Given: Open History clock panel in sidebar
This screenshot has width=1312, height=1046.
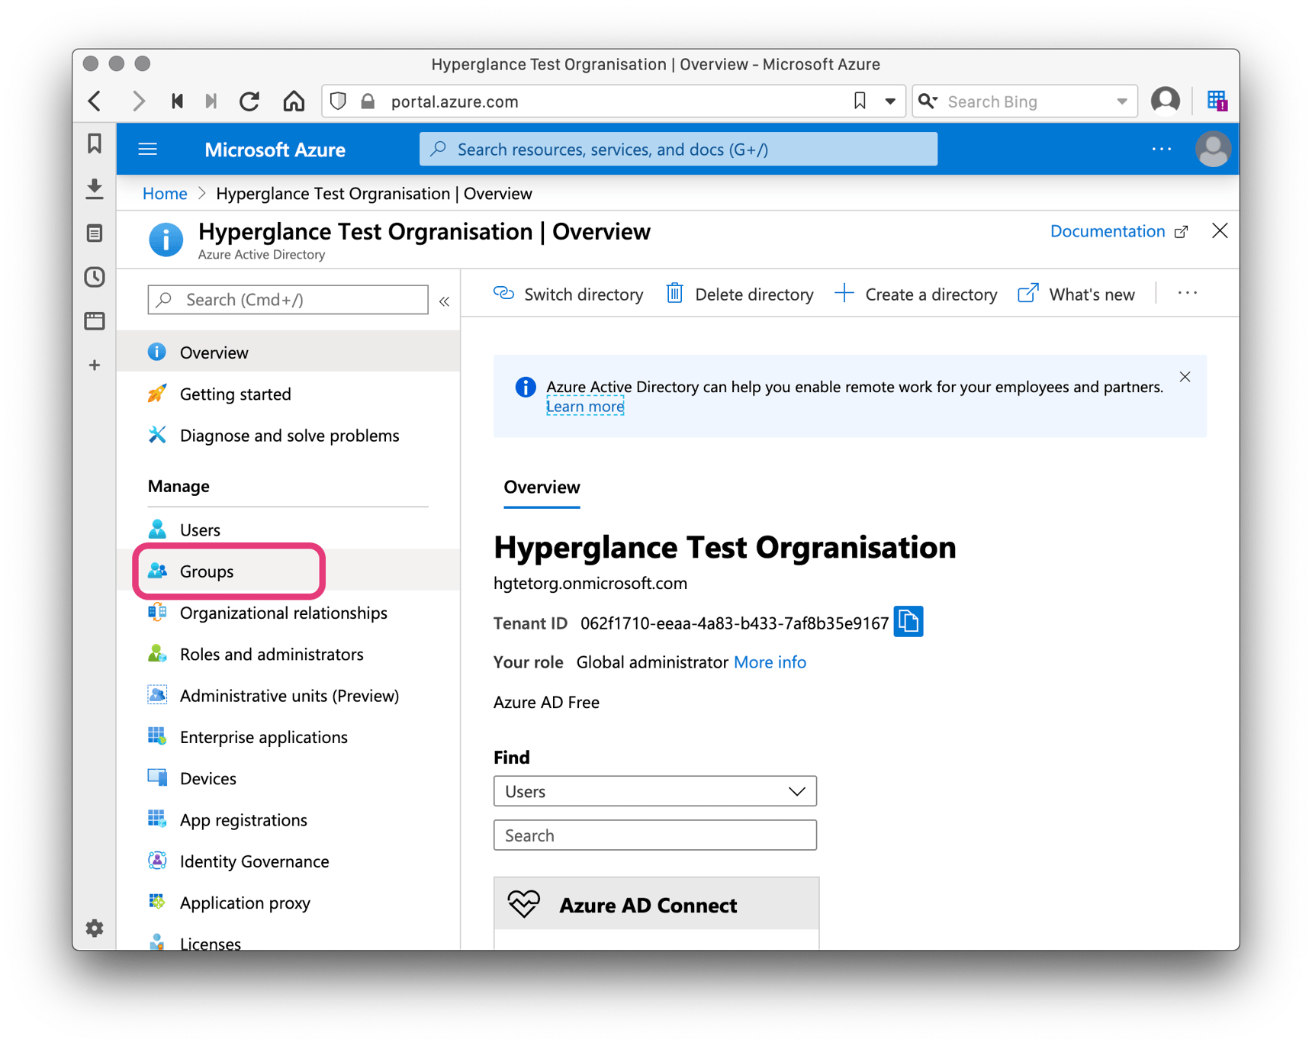Looking at the screenshot, I should tap(95, 277).
